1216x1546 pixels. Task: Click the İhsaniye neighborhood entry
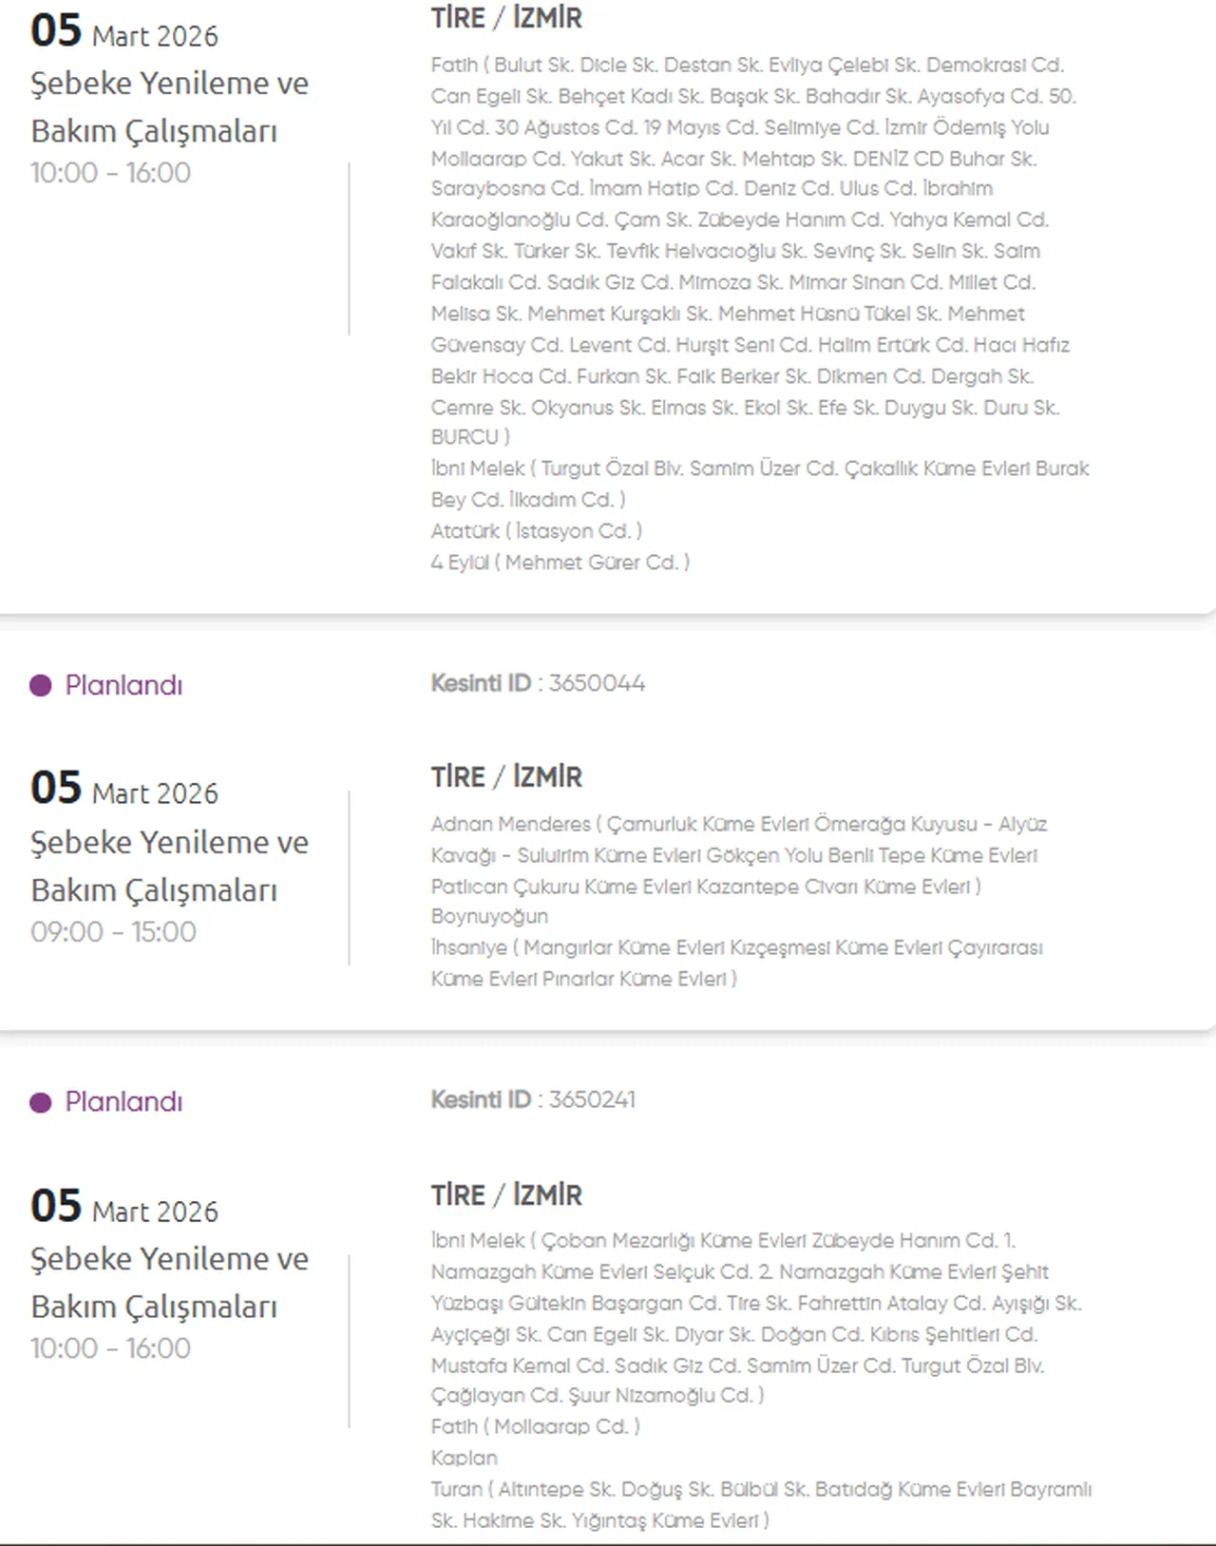click(x=468, y=948)
